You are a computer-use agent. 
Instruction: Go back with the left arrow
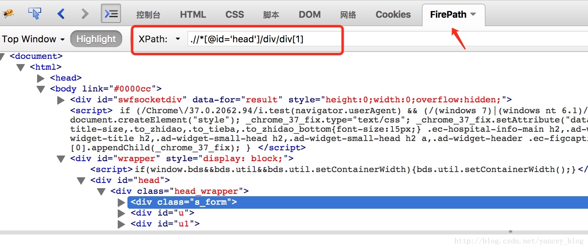click(x=61, y=14)
